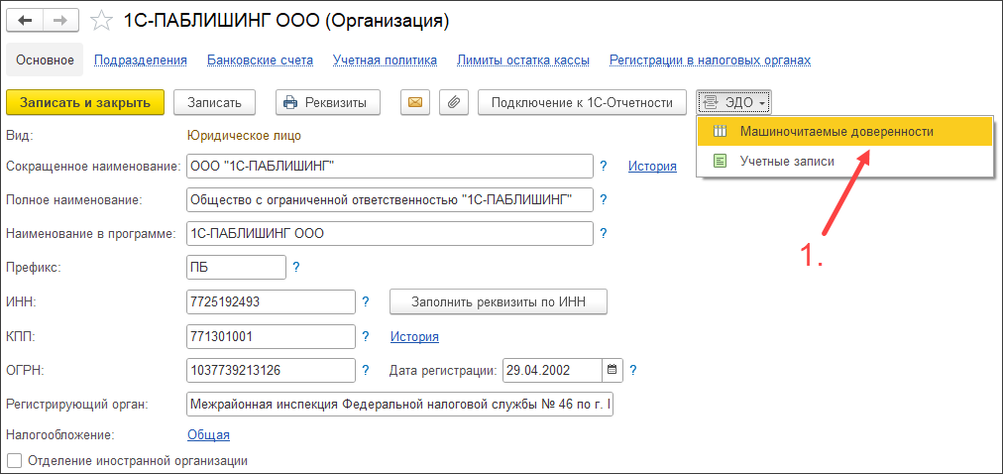The image size is (1003, 474).
Task: Click help icon beside Полное наименование field
Action: click(x=603, y=199)
